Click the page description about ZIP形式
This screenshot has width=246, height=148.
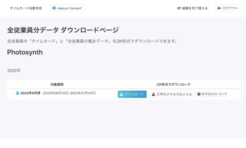click(x=92, y=41)
